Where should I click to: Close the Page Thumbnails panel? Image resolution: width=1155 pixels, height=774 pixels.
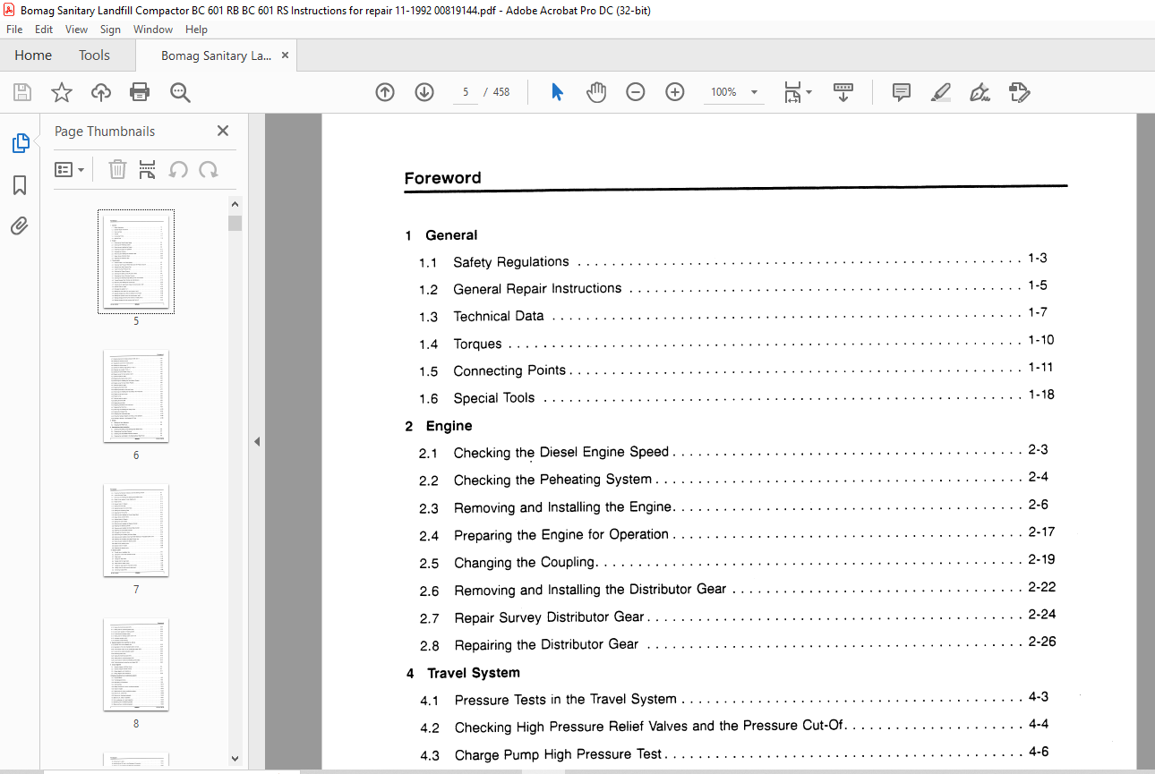(223, 131)
